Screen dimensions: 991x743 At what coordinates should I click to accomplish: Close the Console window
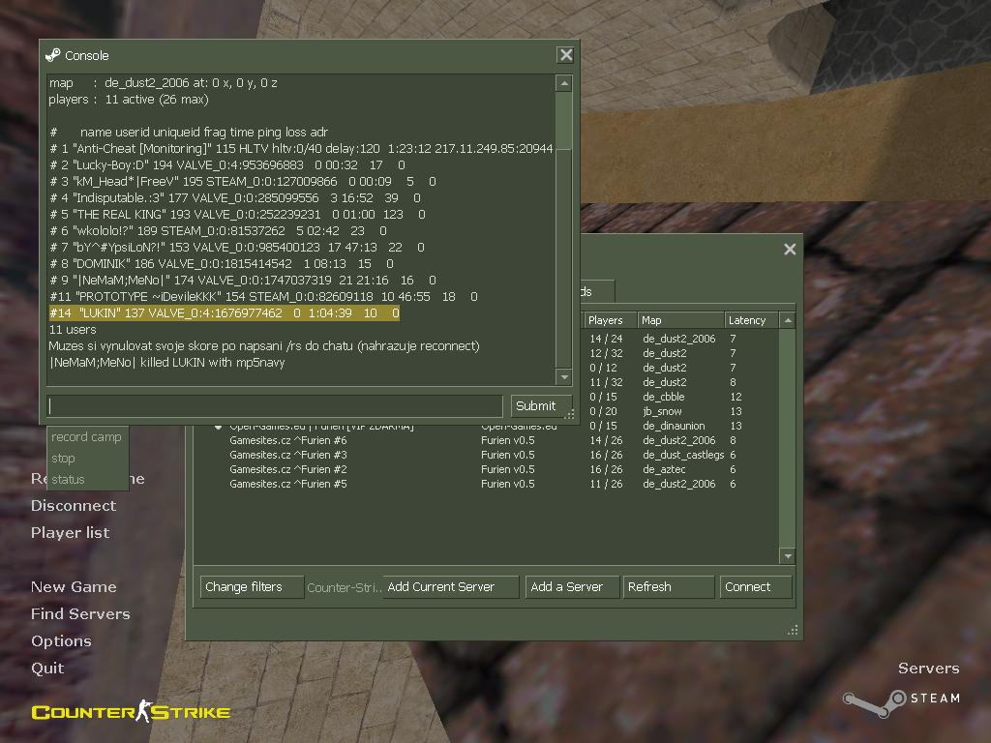[565, 55]
